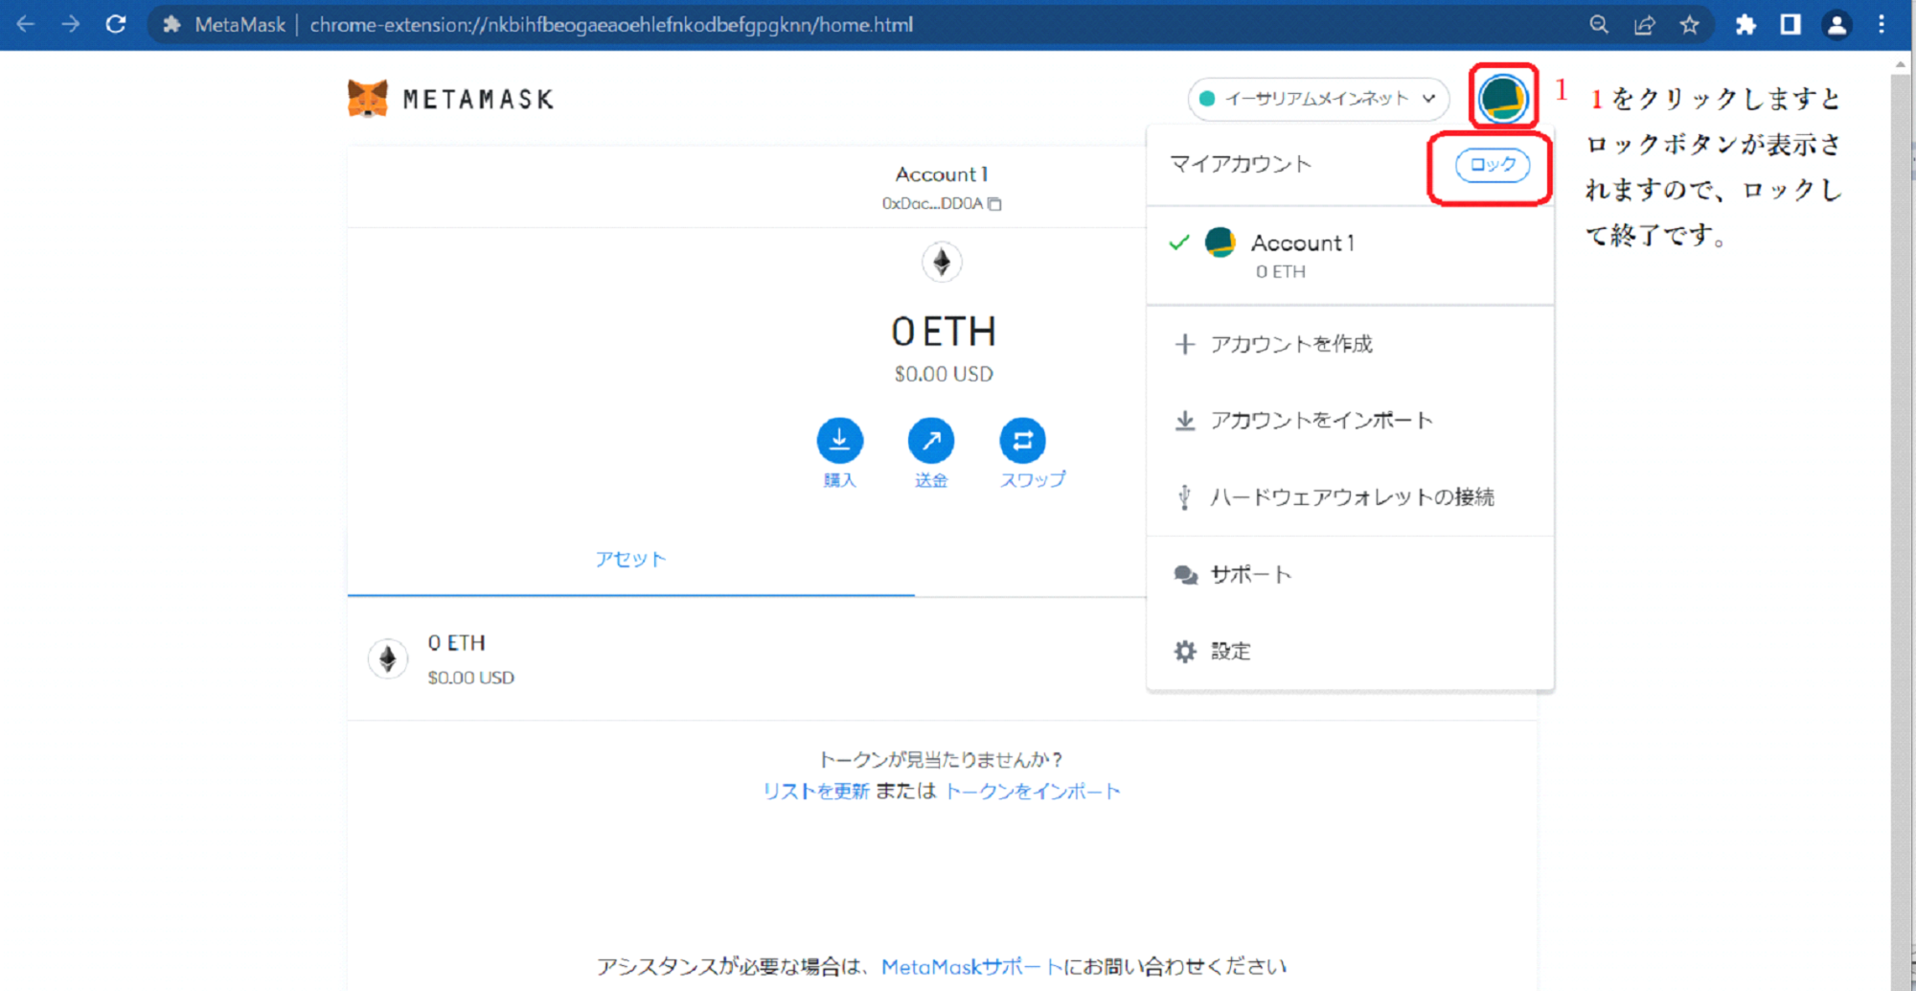This screenshot has width=1916, height=991.
Task: Open 設定 from the menu
Action: [x=1350, y=652]
